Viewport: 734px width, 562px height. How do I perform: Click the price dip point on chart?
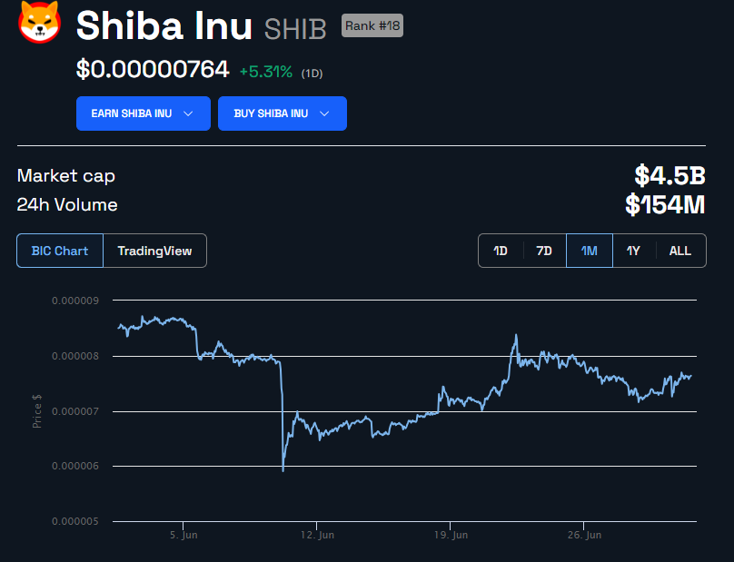coord(283,469)
